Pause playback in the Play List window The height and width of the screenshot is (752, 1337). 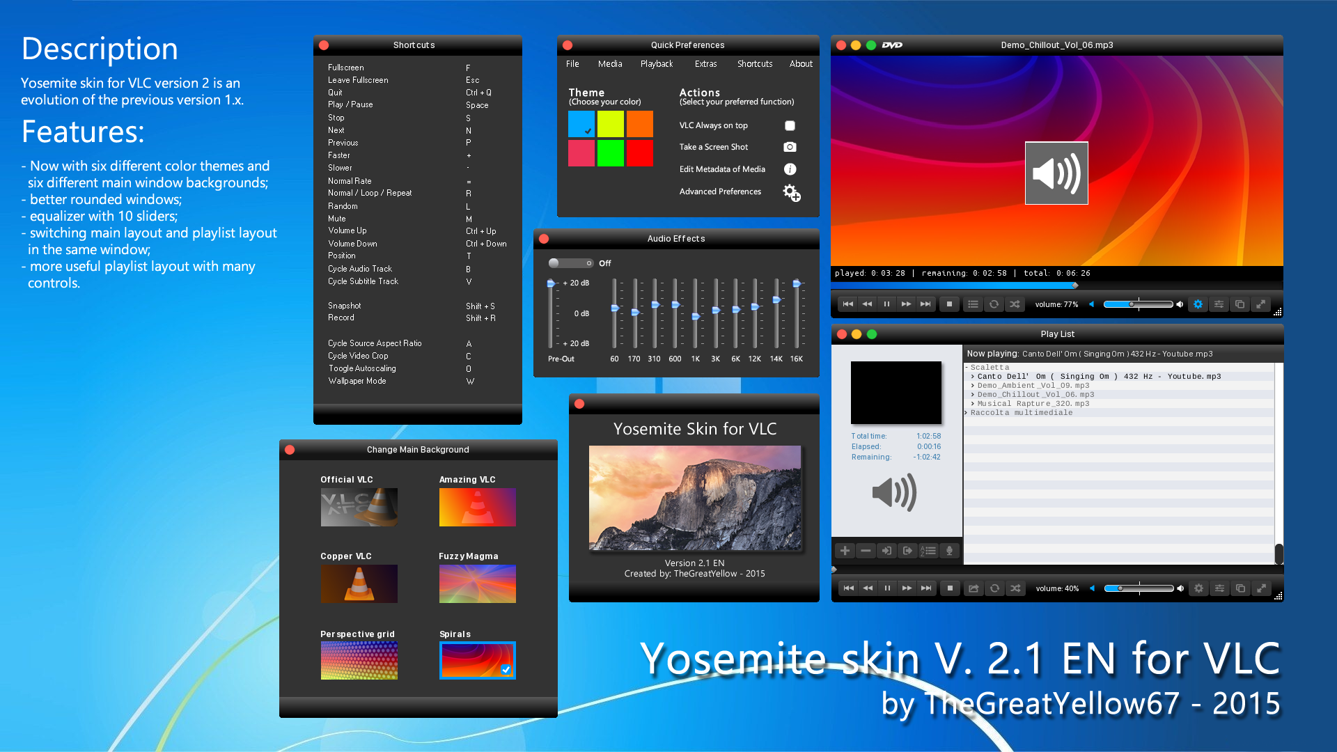[887, 588]
